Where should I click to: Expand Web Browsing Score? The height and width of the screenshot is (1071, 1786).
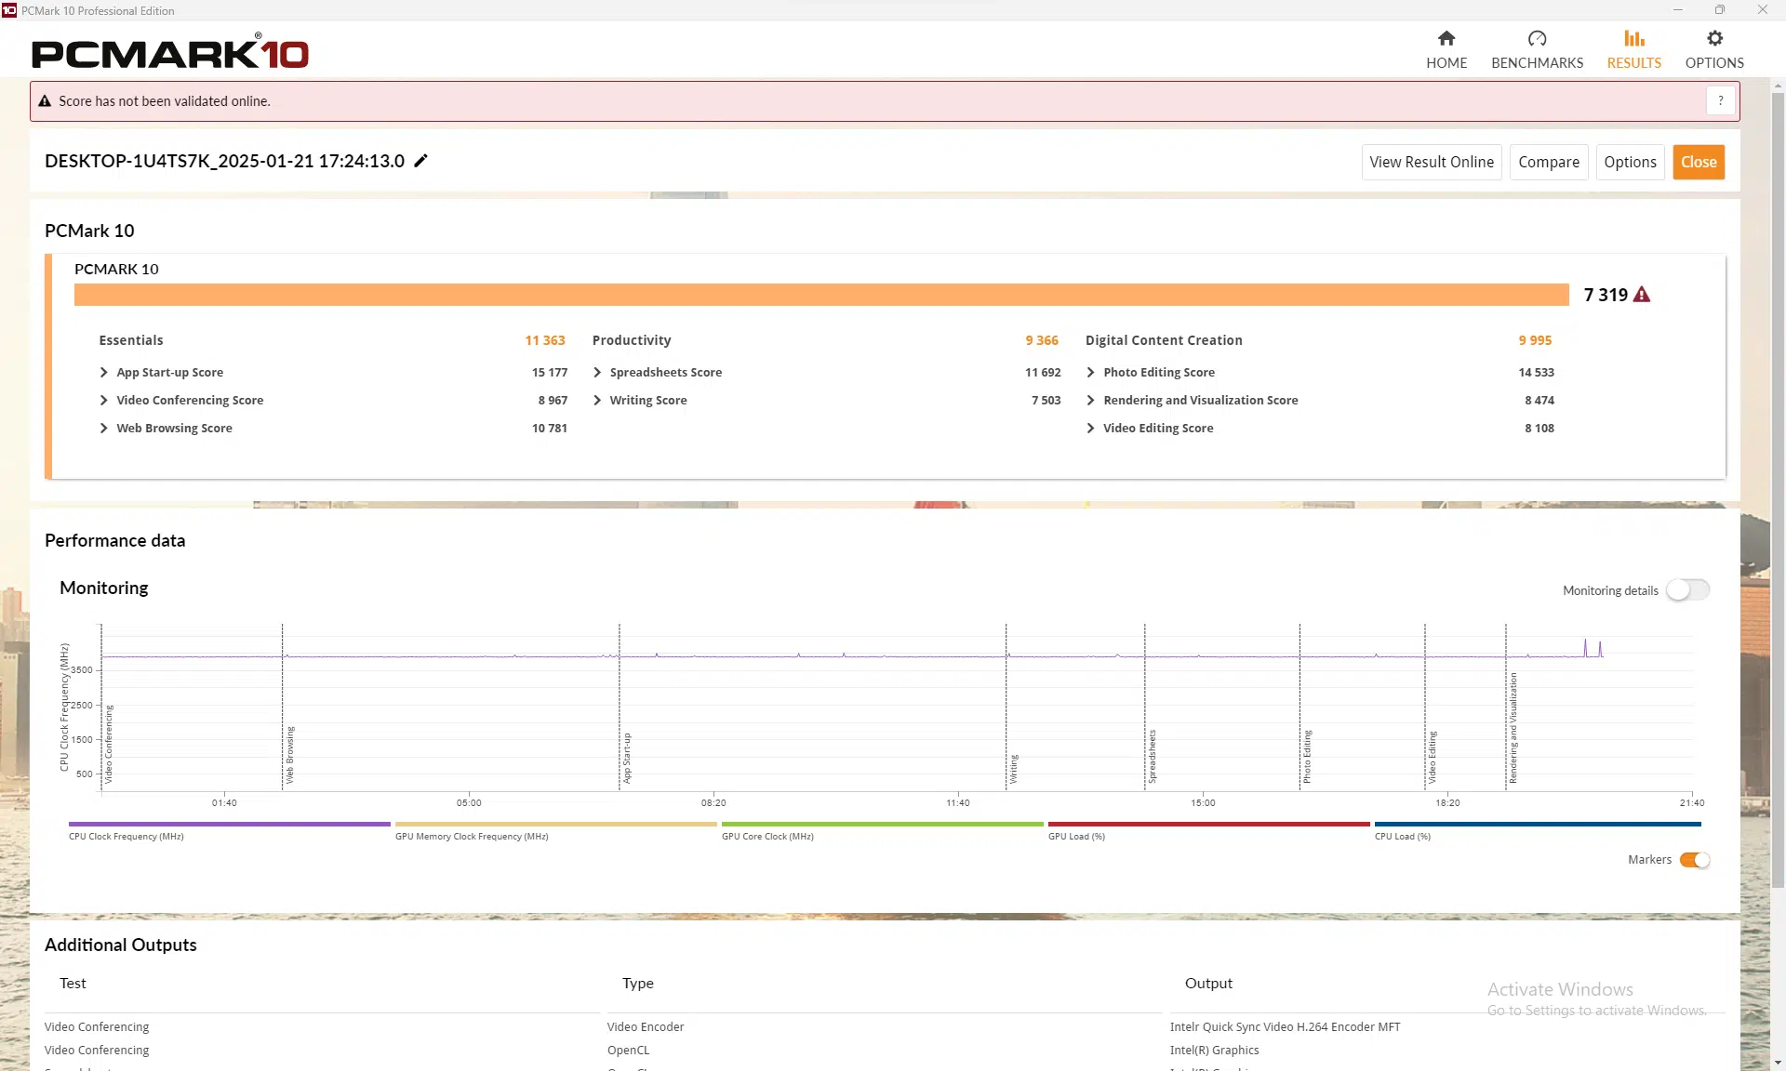point(103,428)
